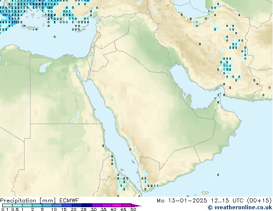Image resolution: width=273 pixels, height=211 pixels.
Task: Click the purple over-50 arrow tip of legend
Action: (x=136, y=205)
